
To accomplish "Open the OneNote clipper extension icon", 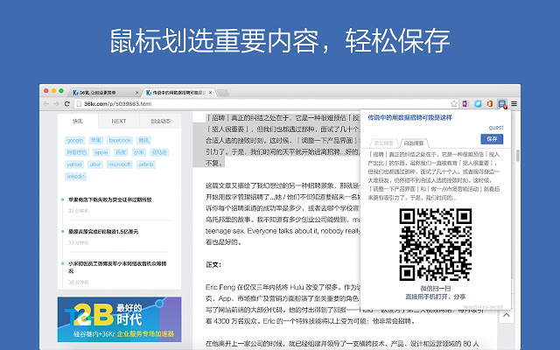I will (465, 103).
